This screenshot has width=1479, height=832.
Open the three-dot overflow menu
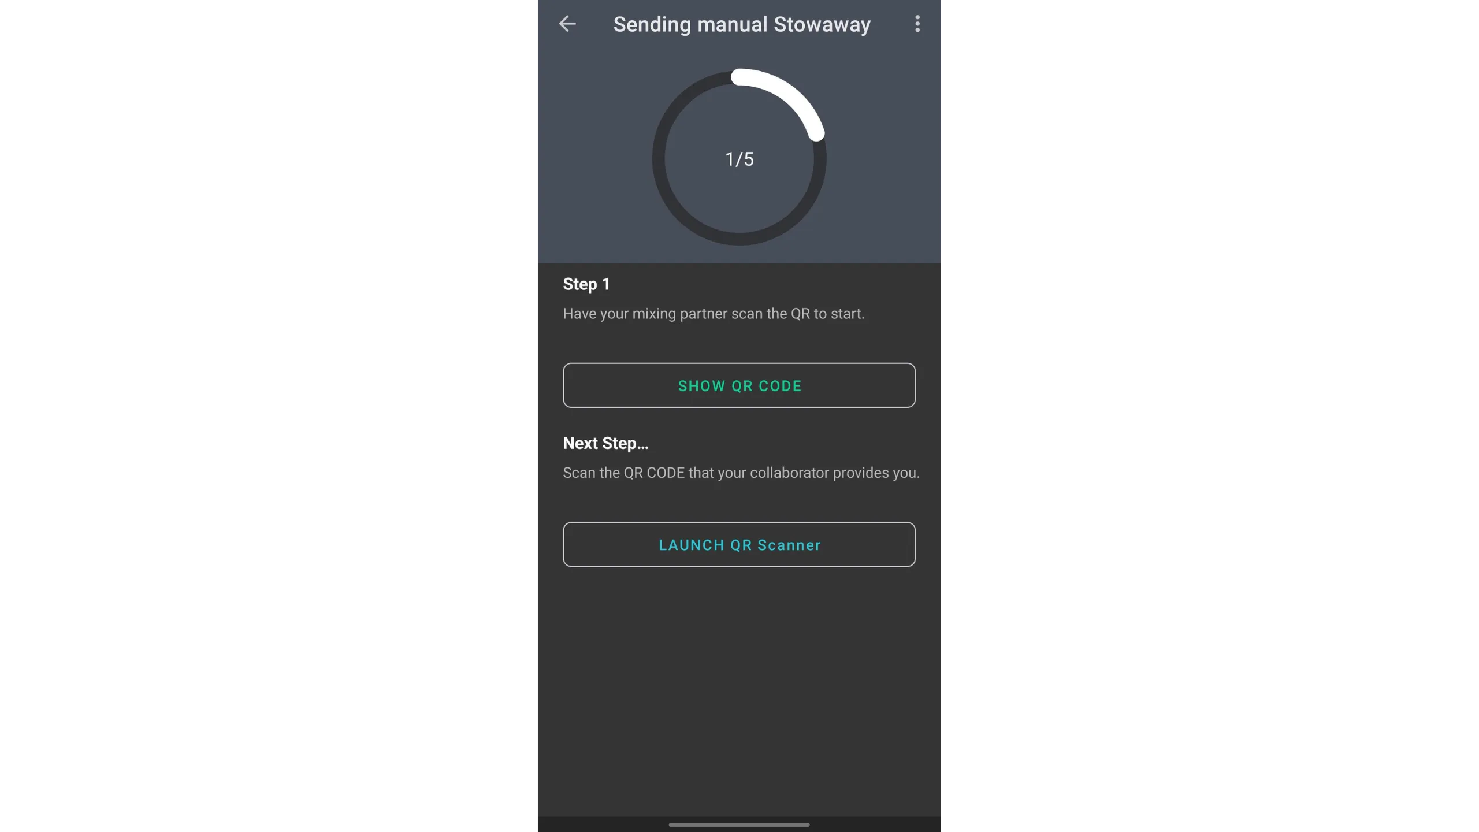tap(917, 24)
